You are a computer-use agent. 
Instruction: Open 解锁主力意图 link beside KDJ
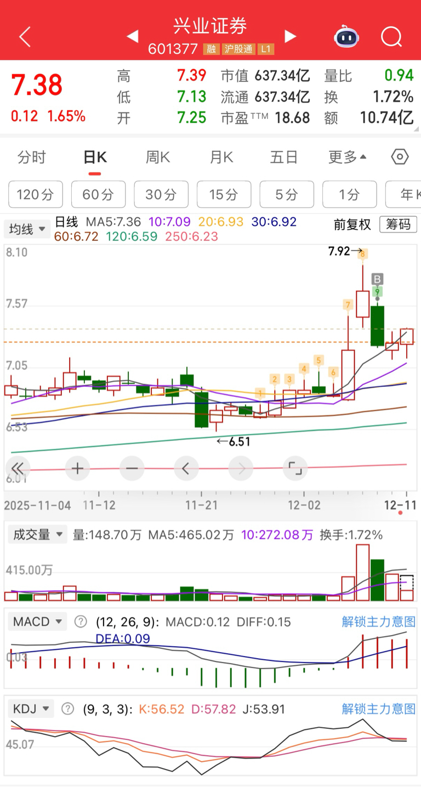point(379,709)
